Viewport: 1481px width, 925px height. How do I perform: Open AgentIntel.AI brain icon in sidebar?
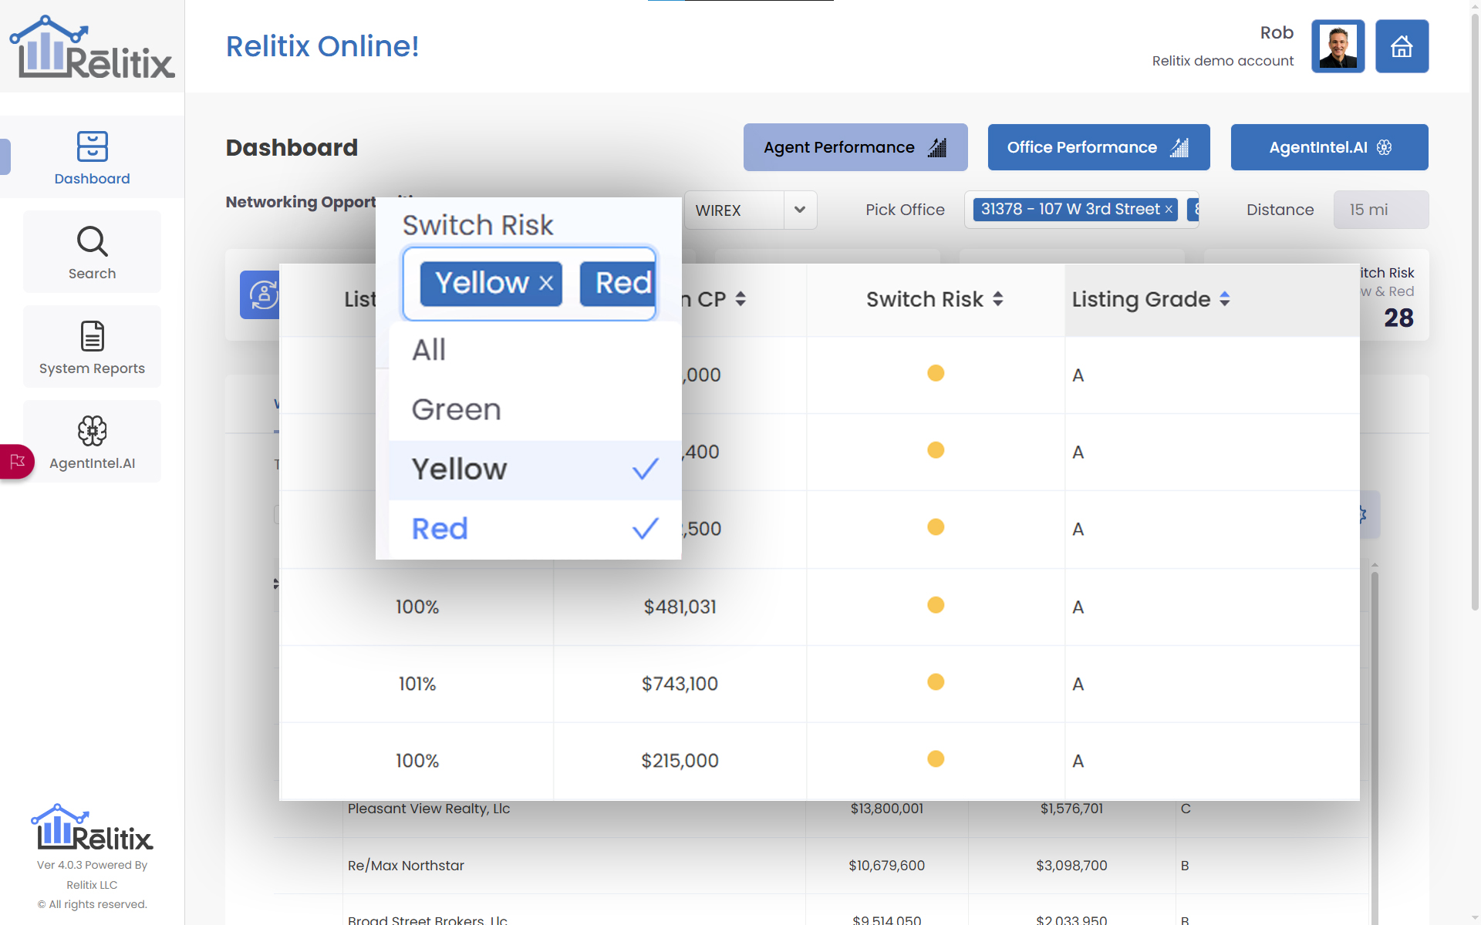[x=92, y=431]
